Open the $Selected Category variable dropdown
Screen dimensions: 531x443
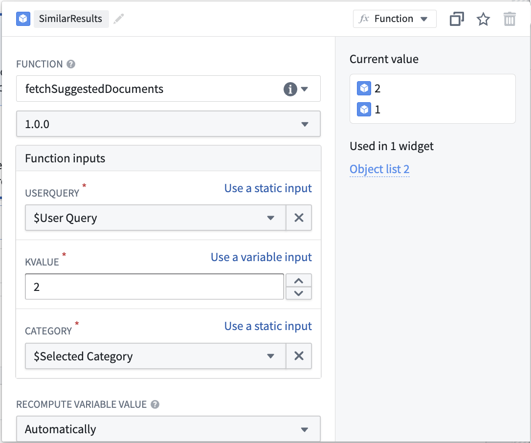(155, 356)
